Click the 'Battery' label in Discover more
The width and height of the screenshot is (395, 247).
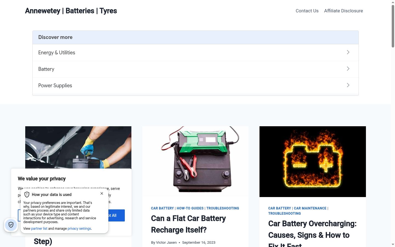click(x=46, y=69)
